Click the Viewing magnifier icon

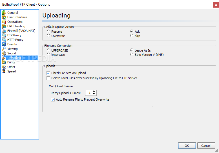click(x=4, y=49)
